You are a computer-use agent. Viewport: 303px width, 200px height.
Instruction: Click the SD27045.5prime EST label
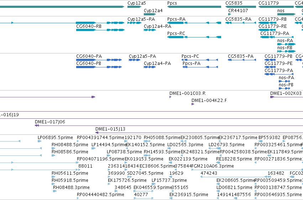145,173
